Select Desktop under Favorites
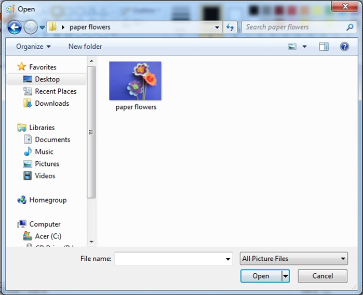This screenshot has height=295, width=363. pos(46,79)
